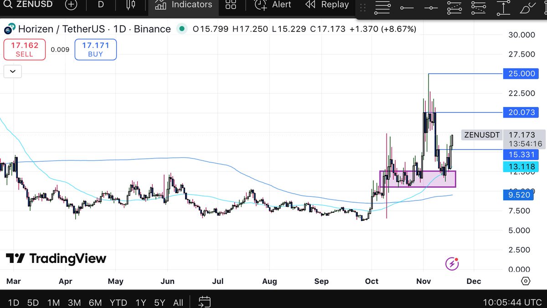Click the Horizen coin logo in legend
Viewport: 547px width, 308px height.
point(9,30)
